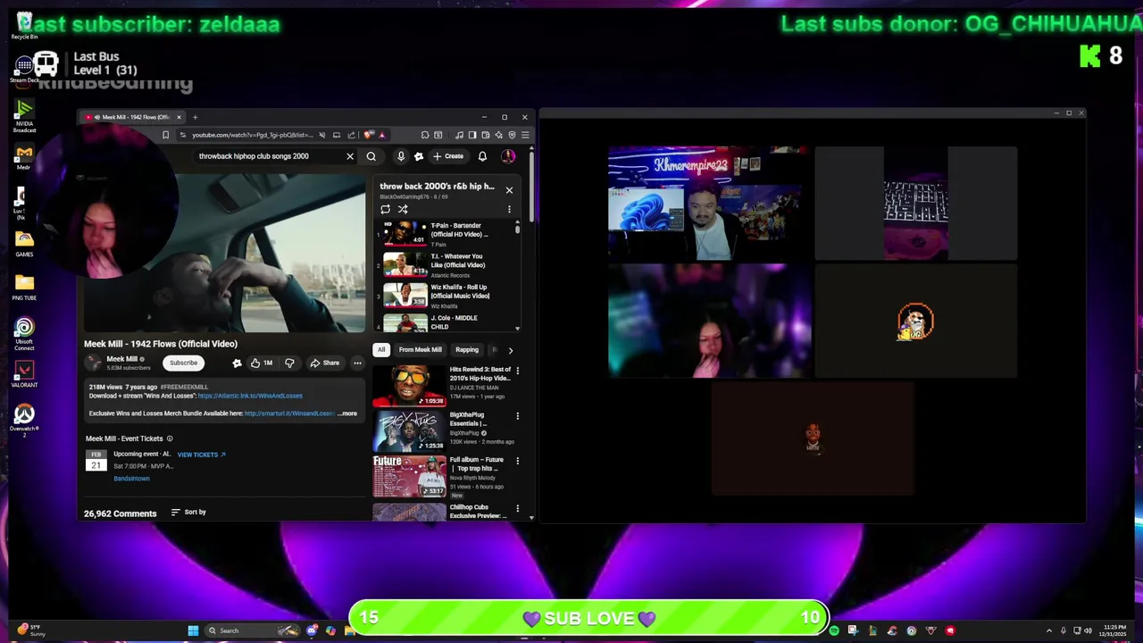Open the Sort by comments dropdown
This screenshot has width=1143, height=643.
coord(188,512)
